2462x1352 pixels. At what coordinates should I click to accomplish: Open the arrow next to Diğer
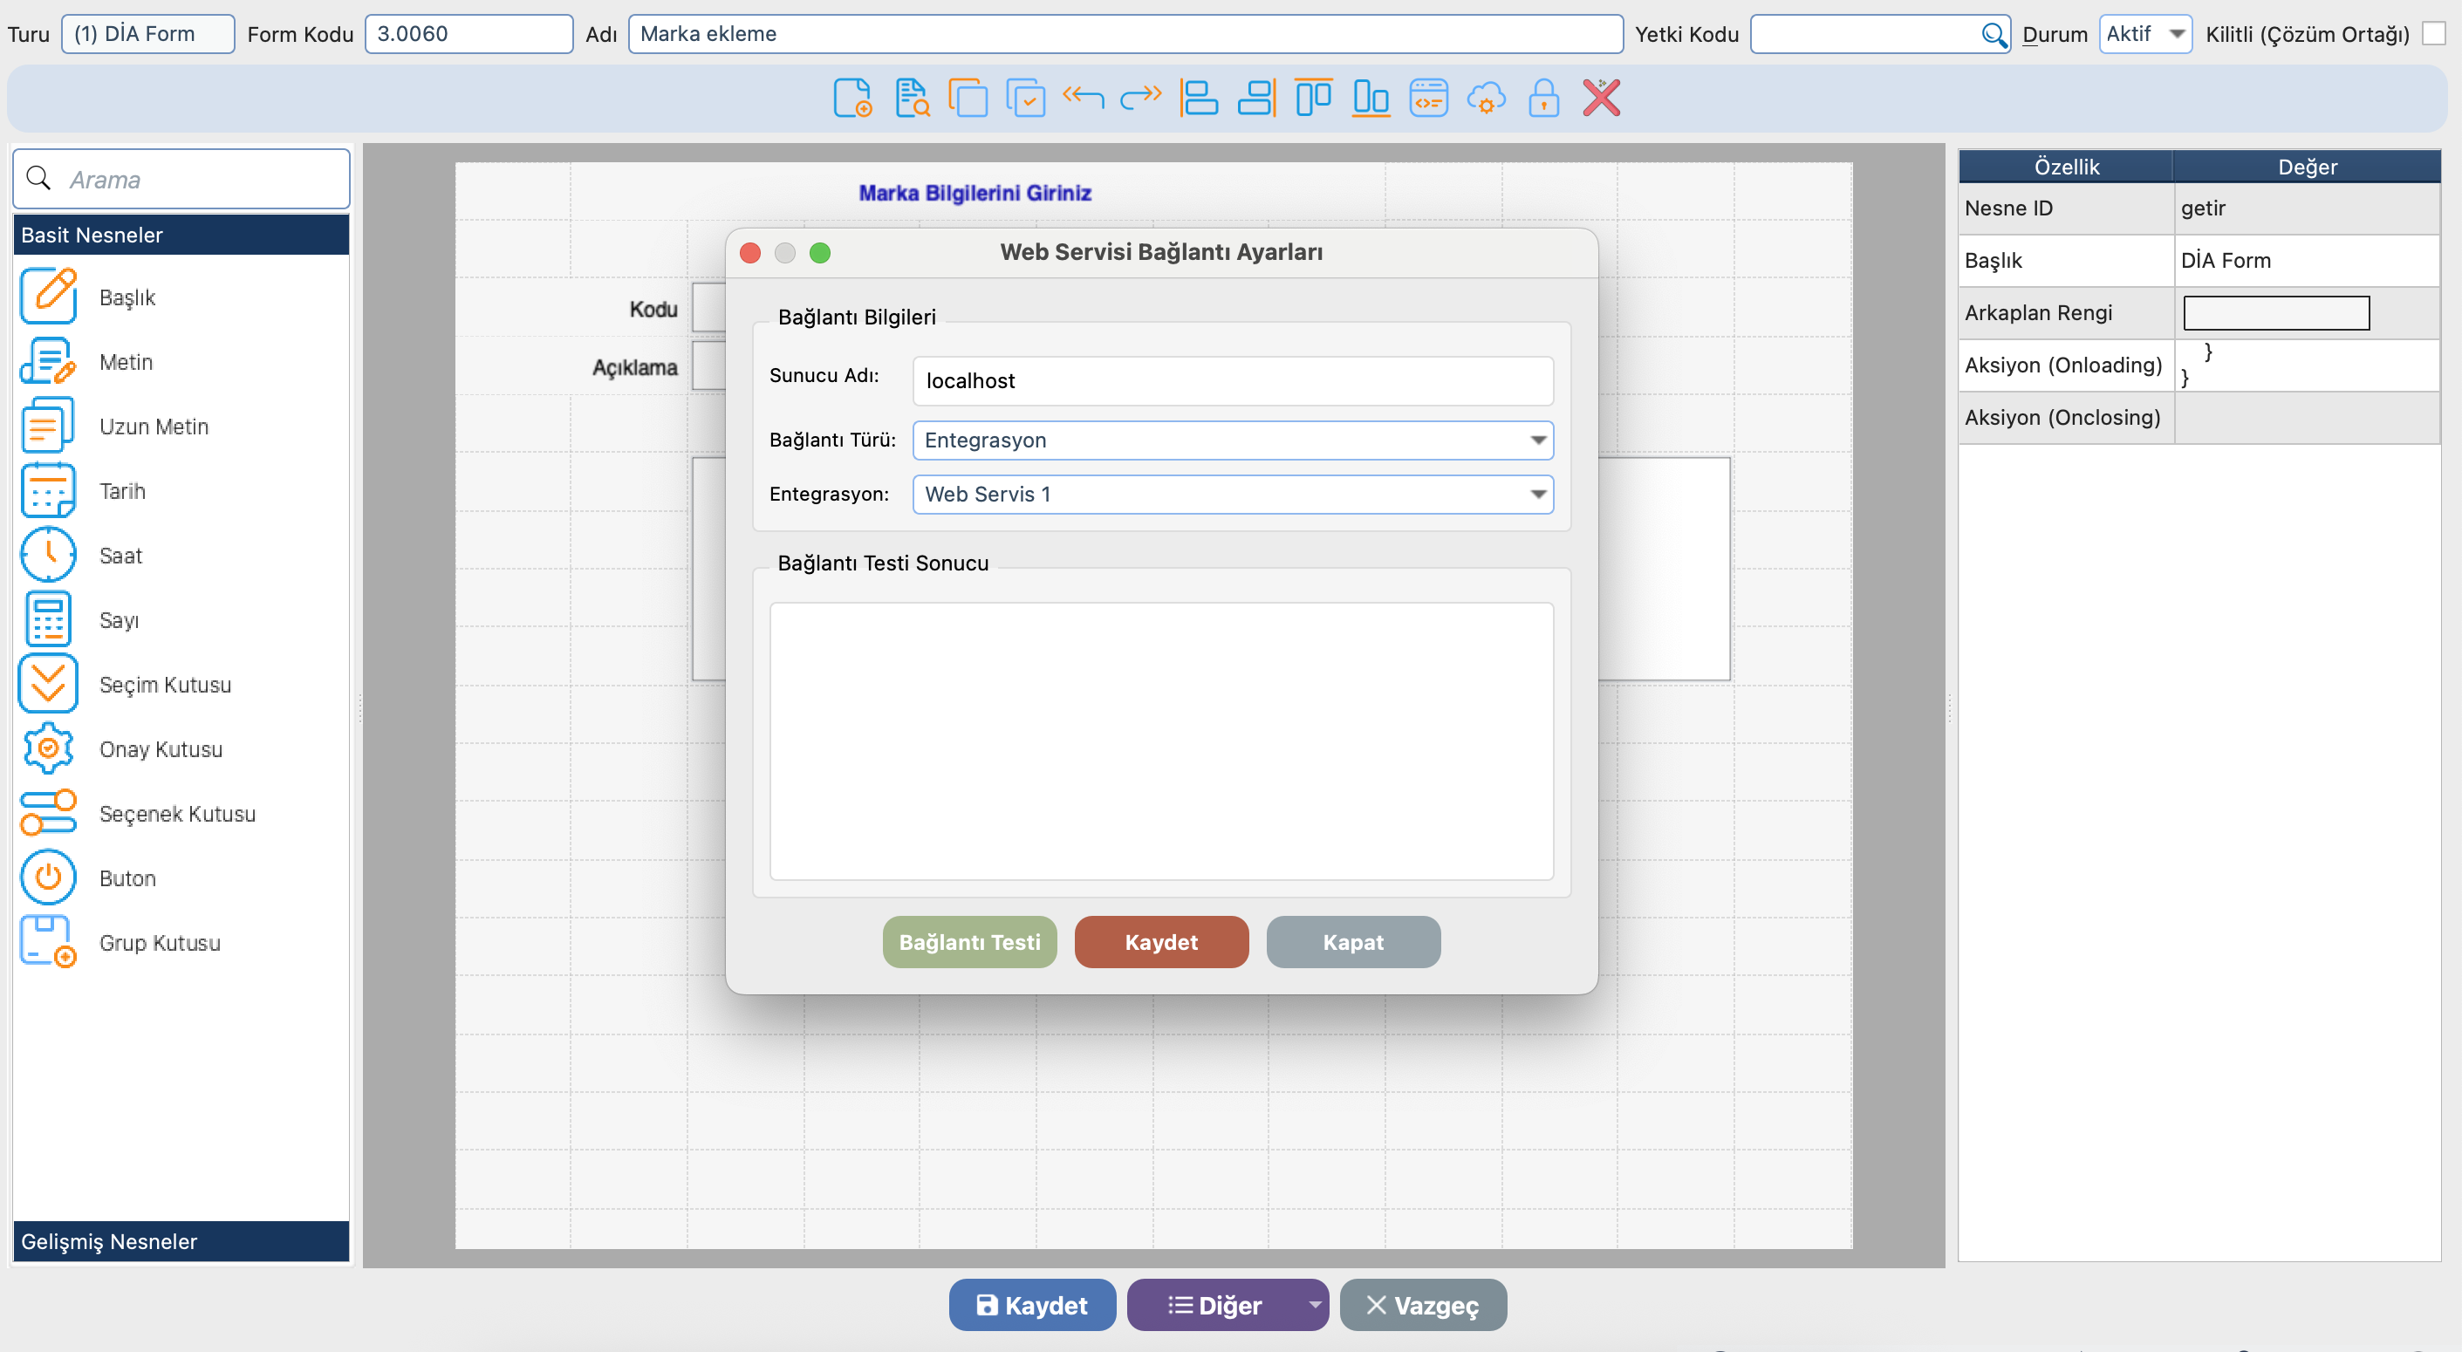(x=1314, y=1305)
